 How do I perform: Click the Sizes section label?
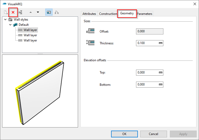pos(87,21)
